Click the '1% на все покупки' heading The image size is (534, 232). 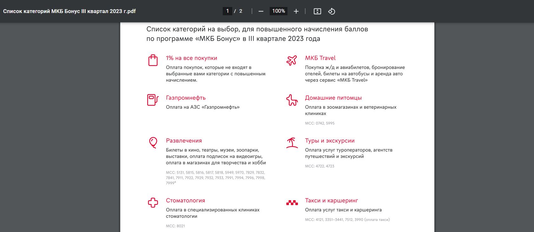pos(192,58)
